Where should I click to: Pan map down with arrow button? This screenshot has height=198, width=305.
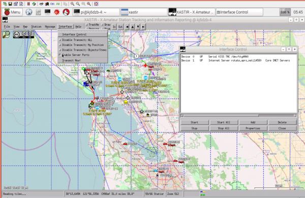coord(138,27)
